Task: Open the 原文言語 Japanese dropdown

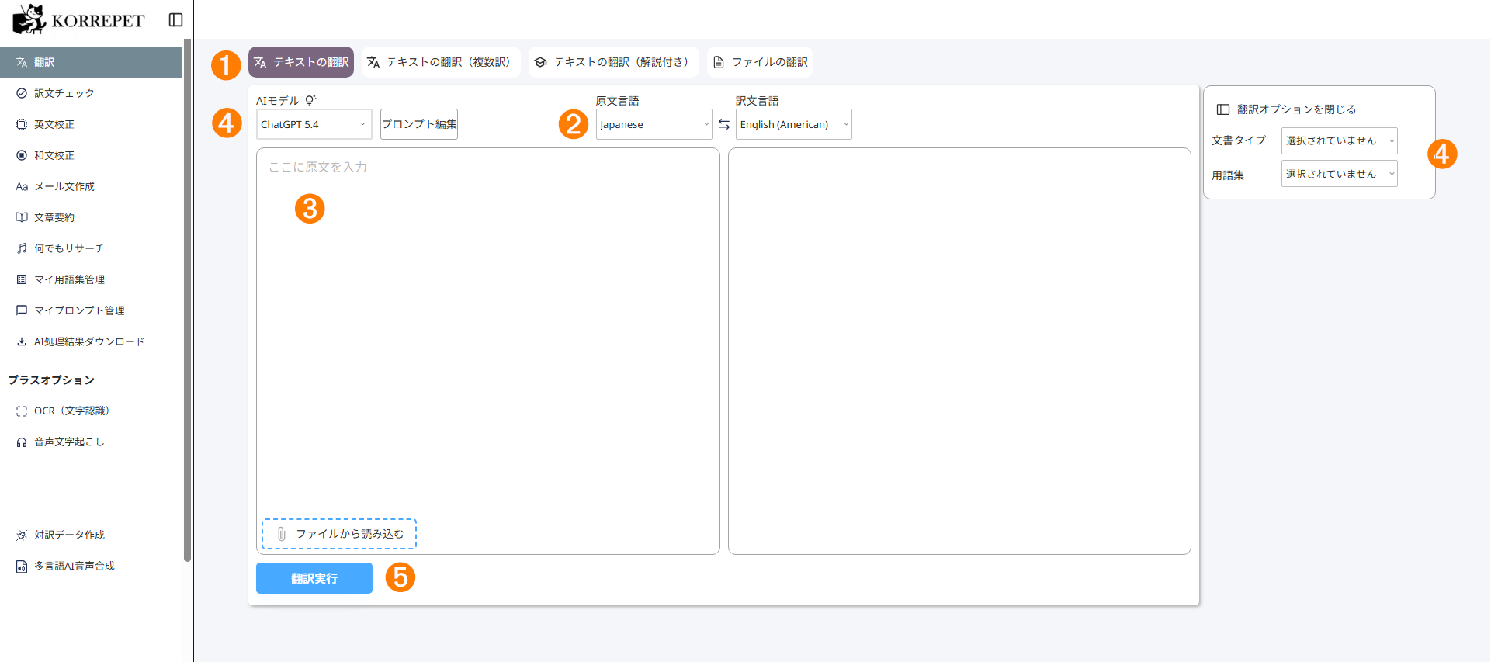Action: pos(654,124)
